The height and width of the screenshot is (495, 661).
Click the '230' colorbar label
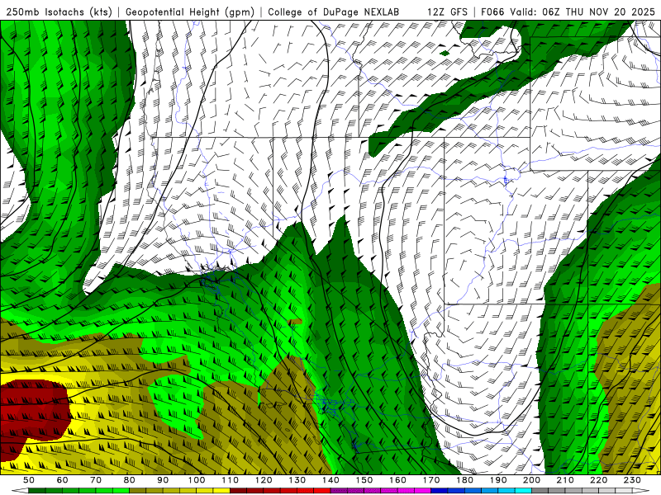[x=632, y=480]
